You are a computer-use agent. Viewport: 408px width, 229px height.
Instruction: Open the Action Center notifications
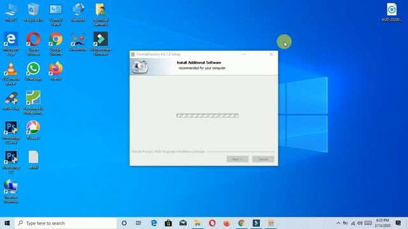398,223
